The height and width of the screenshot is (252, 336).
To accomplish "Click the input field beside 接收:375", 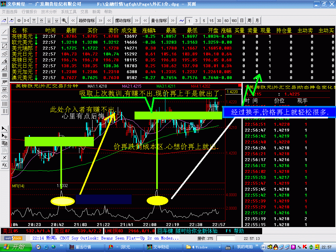I will [226, 238].
